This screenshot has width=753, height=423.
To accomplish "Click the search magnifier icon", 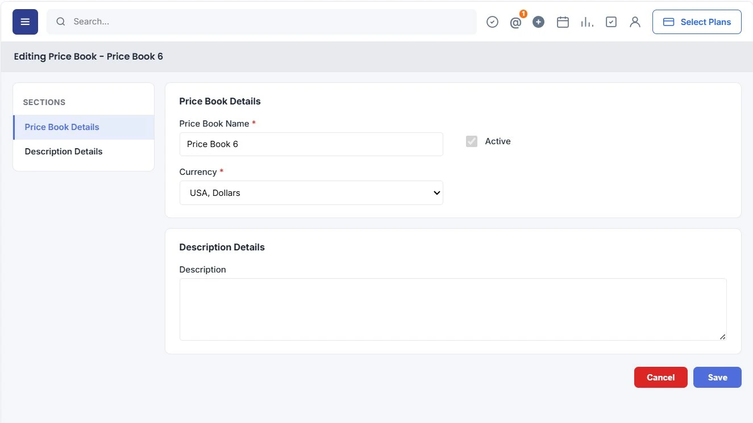I will (x=61, y=22).
